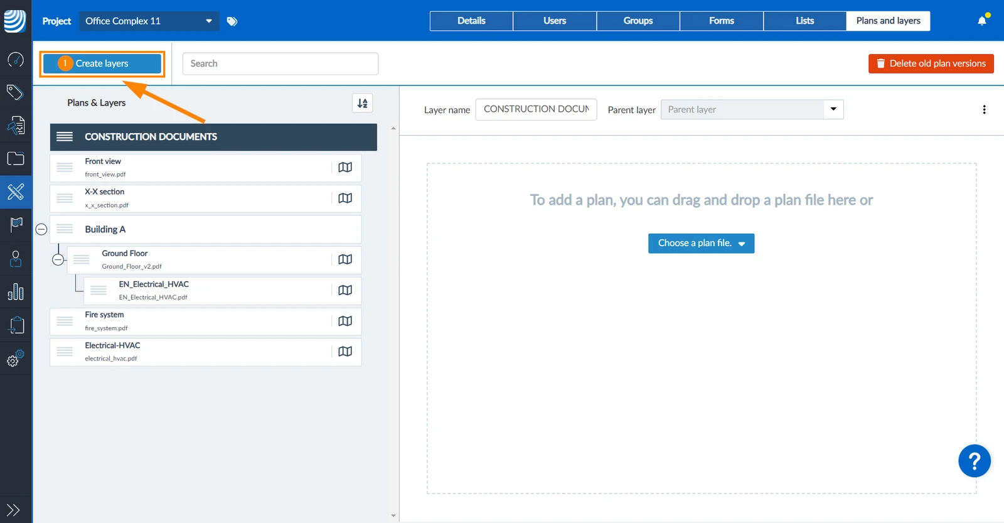The width and height of the screenshot is (1004, 523).
Task: Click the sort A-Z icon button
Action: (363, 103)
